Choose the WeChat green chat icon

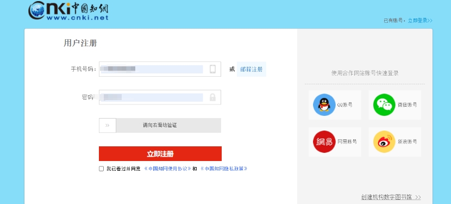pos(385,105)
